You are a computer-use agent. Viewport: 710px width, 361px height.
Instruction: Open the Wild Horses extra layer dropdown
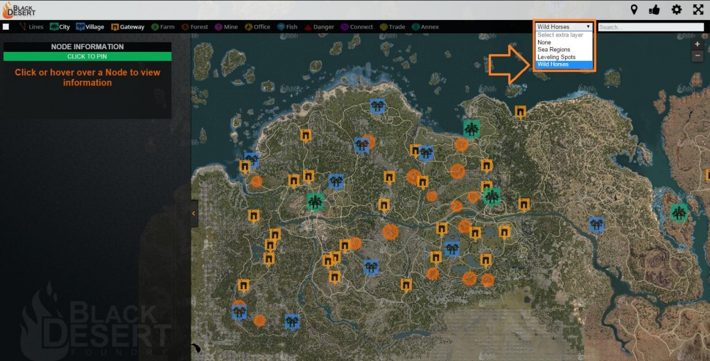(564, 27)
